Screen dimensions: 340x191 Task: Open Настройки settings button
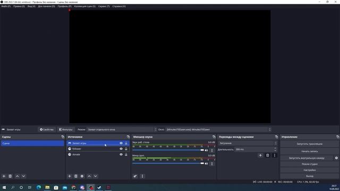click(309, 170)
